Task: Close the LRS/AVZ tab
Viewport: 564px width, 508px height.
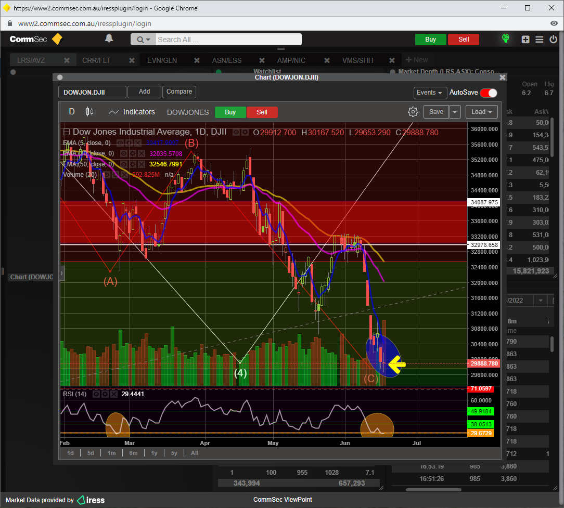Action: (67, 60)
